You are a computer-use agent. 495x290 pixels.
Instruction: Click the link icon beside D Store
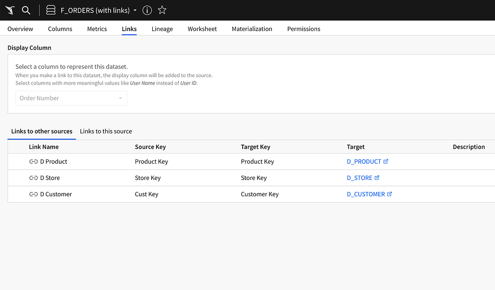(x=34, y=178)
